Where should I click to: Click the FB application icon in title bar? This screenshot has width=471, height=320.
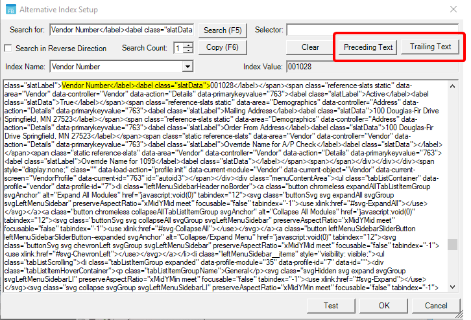[x=11, y=9]
